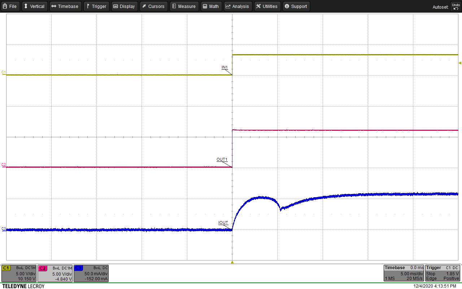462x289 pixels.
Task: Open the Vertical menu
Action: (34, 6)
